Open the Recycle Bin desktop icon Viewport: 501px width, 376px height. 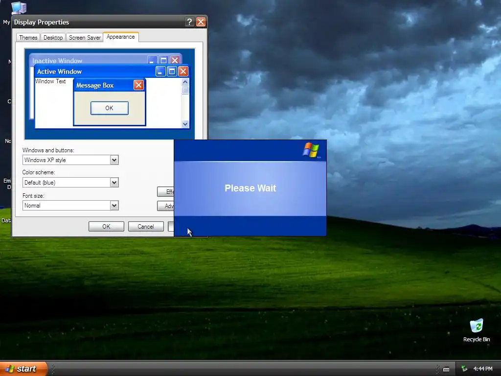coord(477,330)
